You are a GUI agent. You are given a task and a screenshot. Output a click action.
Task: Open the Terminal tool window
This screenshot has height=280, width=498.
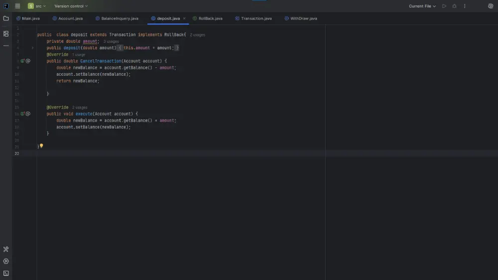point(6,274)
